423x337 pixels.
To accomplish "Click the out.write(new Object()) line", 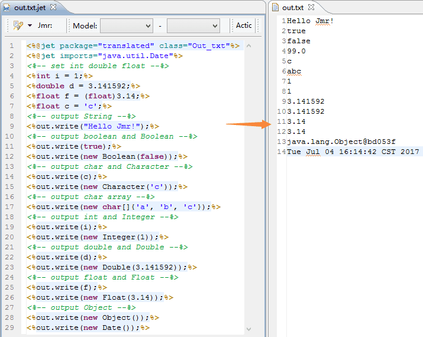I will (93, 317).
